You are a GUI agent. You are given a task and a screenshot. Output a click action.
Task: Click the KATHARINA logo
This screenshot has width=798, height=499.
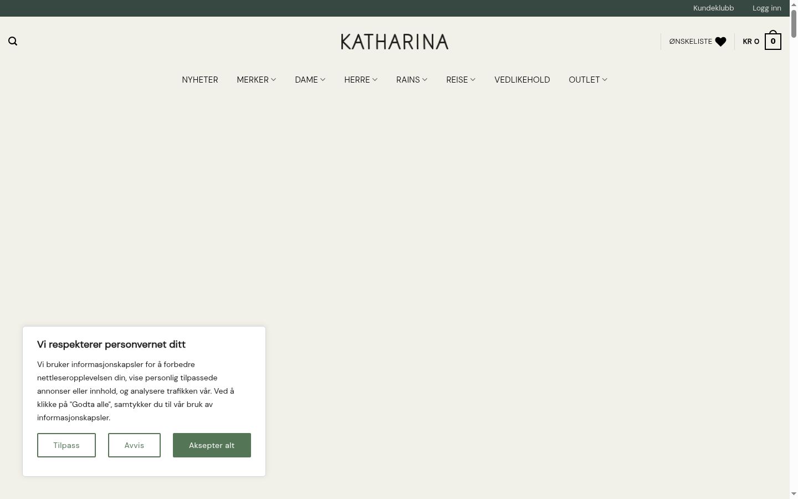[395, 42]
